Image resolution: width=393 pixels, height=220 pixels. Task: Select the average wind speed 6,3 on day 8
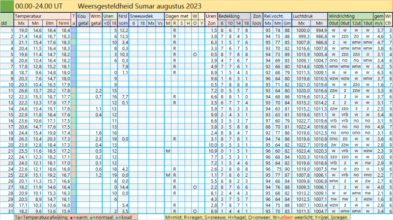click(380, 73)
